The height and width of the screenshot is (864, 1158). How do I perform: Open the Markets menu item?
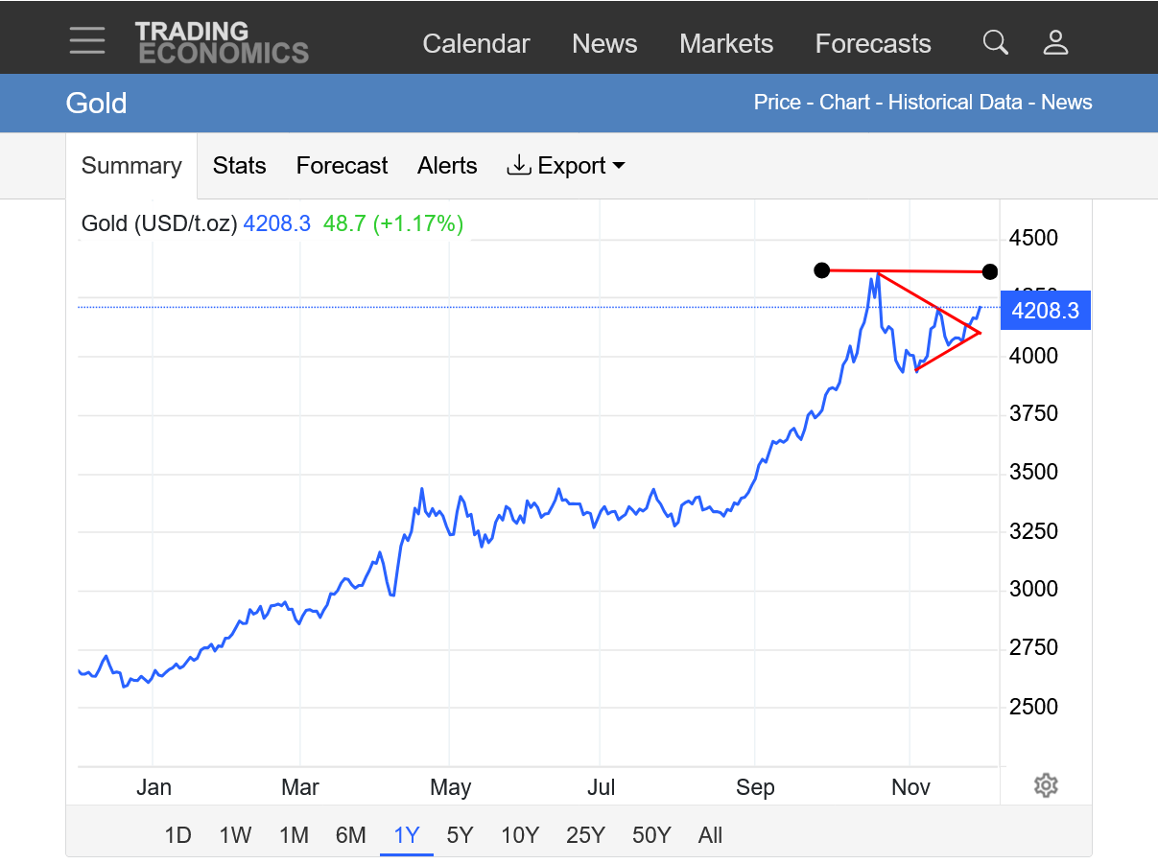point(725,44)
